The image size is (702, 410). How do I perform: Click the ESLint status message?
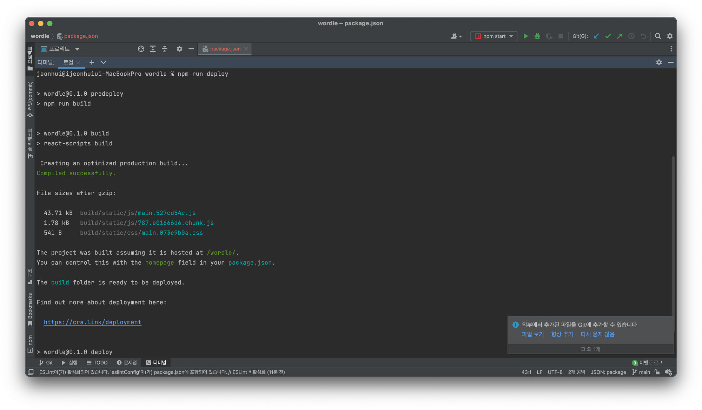[x=162, y=372]
